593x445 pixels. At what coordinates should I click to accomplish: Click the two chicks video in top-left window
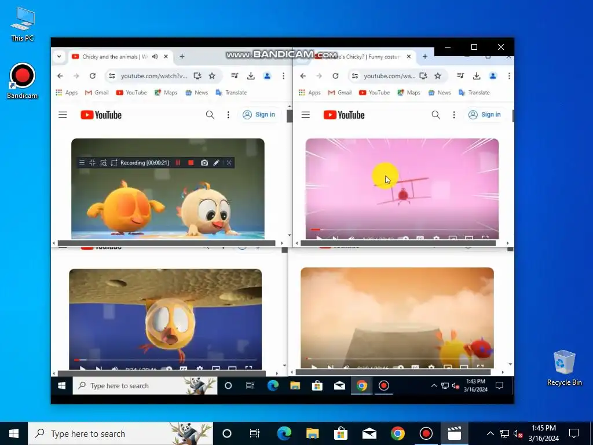click(168, 188)
